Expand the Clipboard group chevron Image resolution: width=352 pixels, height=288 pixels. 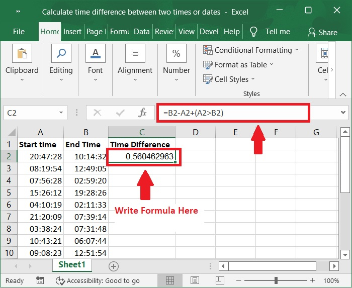point(22,79)
